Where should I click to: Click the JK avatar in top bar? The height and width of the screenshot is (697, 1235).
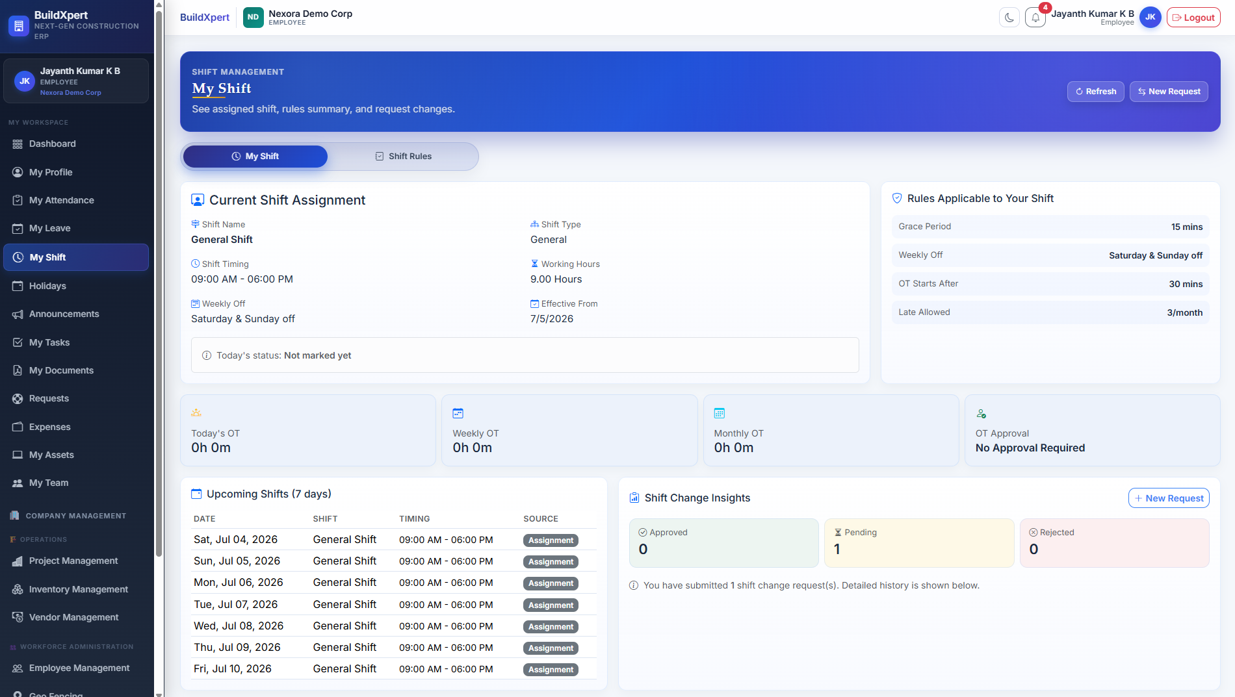point(1150,18)
